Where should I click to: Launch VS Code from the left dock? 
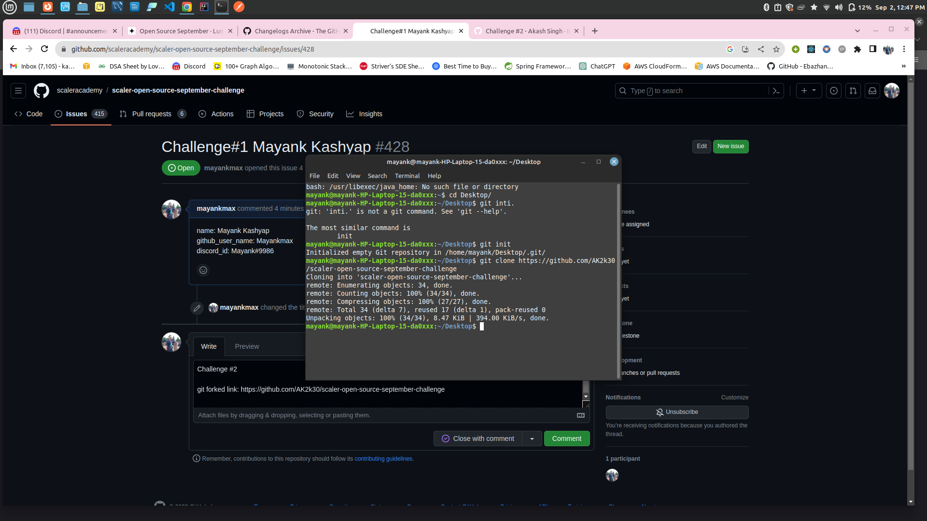tap(169, 7)
